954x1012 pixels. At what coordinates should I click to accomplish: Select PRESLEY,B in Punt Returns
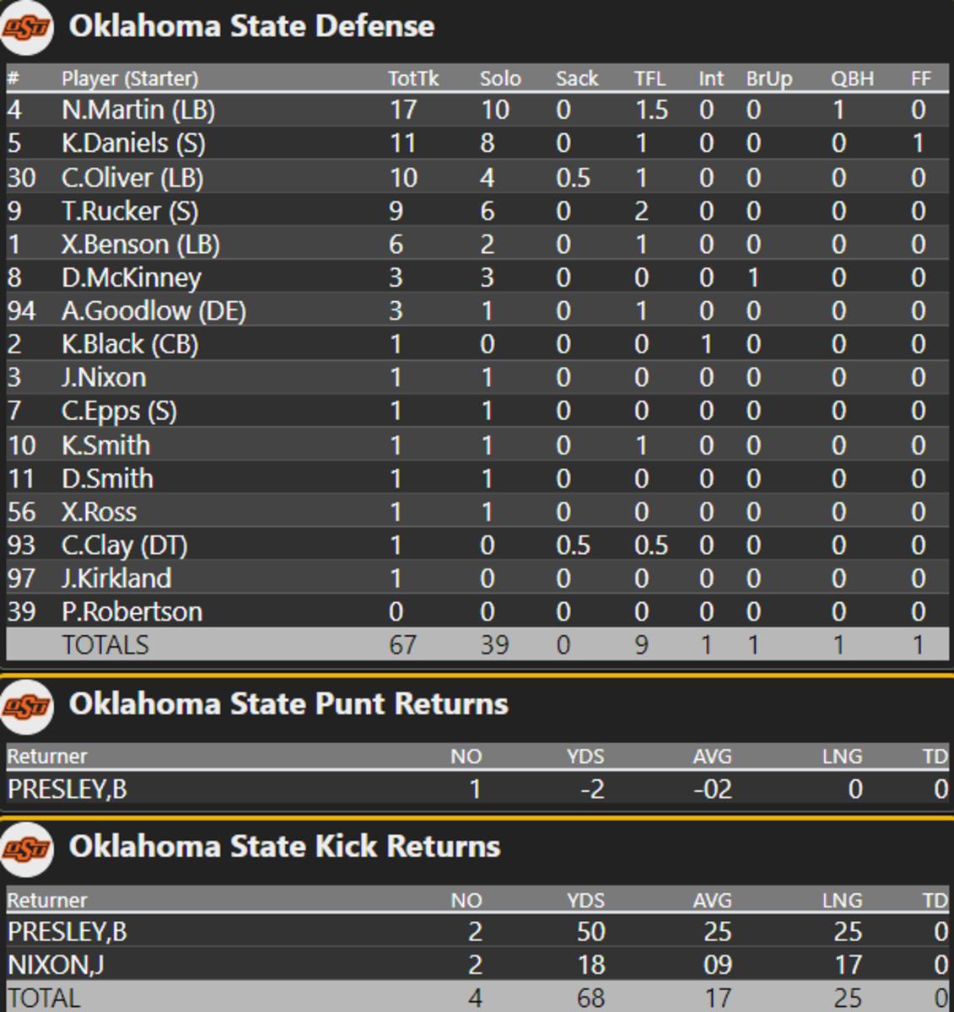click(67, 789)
